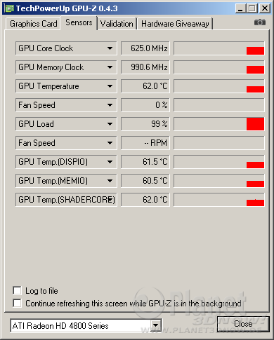The height and width of the screenshot is (340, 274).
Task: Minimize the GPU-Z window
Action: tap(240, 8)
